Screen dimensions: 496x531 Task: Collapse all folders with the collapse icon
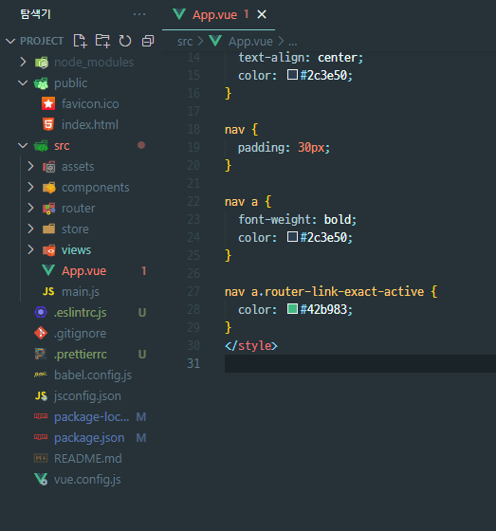click(148, 41)
